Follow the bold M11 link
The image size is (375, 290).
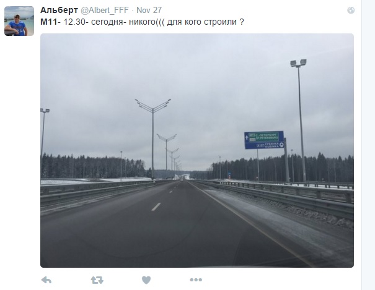point(49,22)
